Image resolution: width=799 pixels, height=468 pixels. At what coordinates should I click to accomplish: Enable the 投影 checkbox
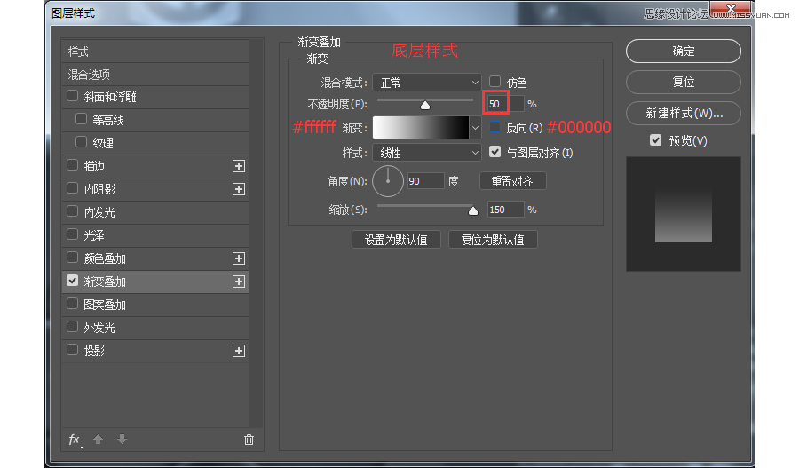73,350
